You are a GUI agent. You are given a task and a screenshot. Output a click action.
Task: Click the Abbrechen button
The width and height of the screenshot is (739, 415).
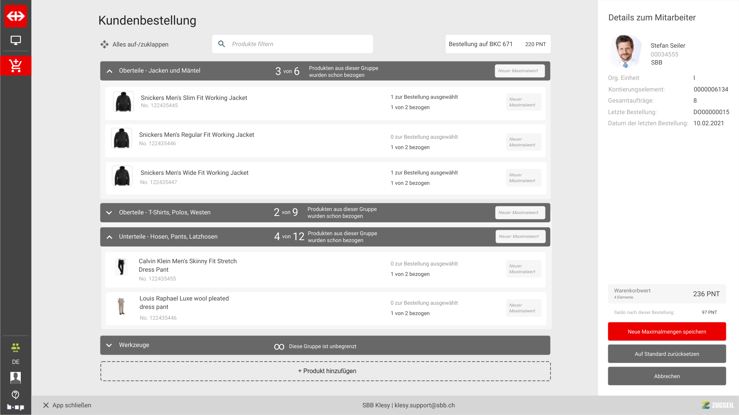click(x=667, y=376)
